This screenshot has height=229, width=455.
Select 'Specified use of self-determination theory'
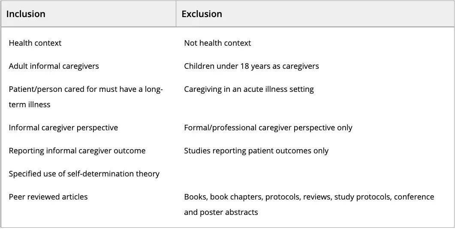coord(84,174)
